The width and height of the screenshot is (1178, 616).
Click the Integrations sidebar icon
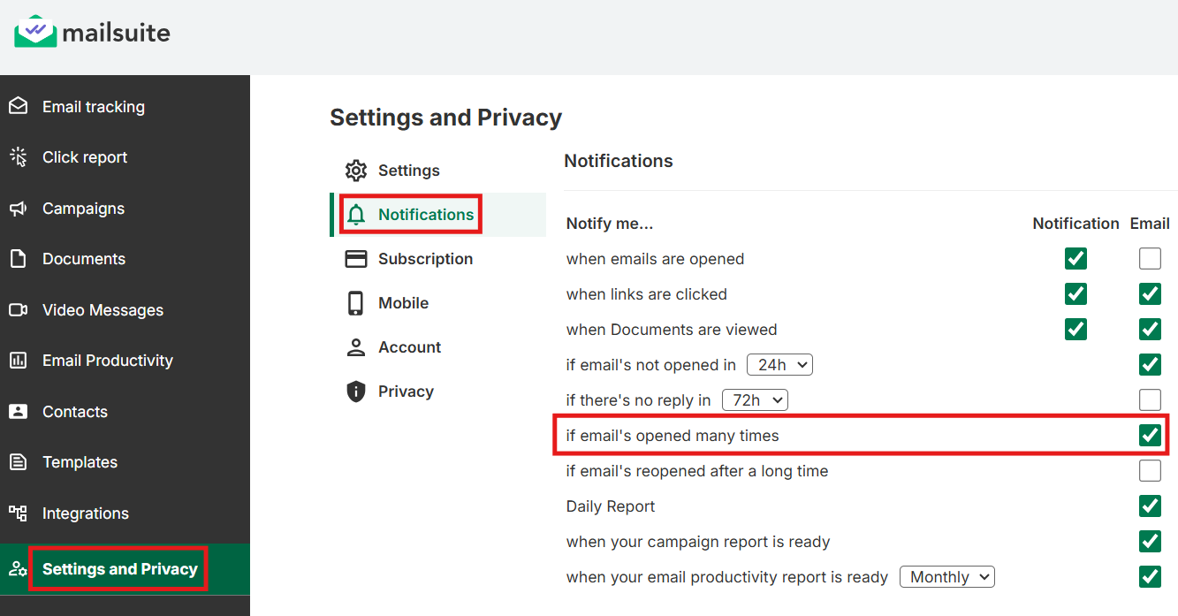pos(18,513)
